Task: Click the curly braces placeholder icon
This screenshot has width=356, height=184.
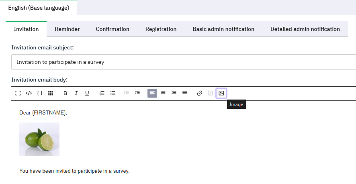Action: [39, 93]
